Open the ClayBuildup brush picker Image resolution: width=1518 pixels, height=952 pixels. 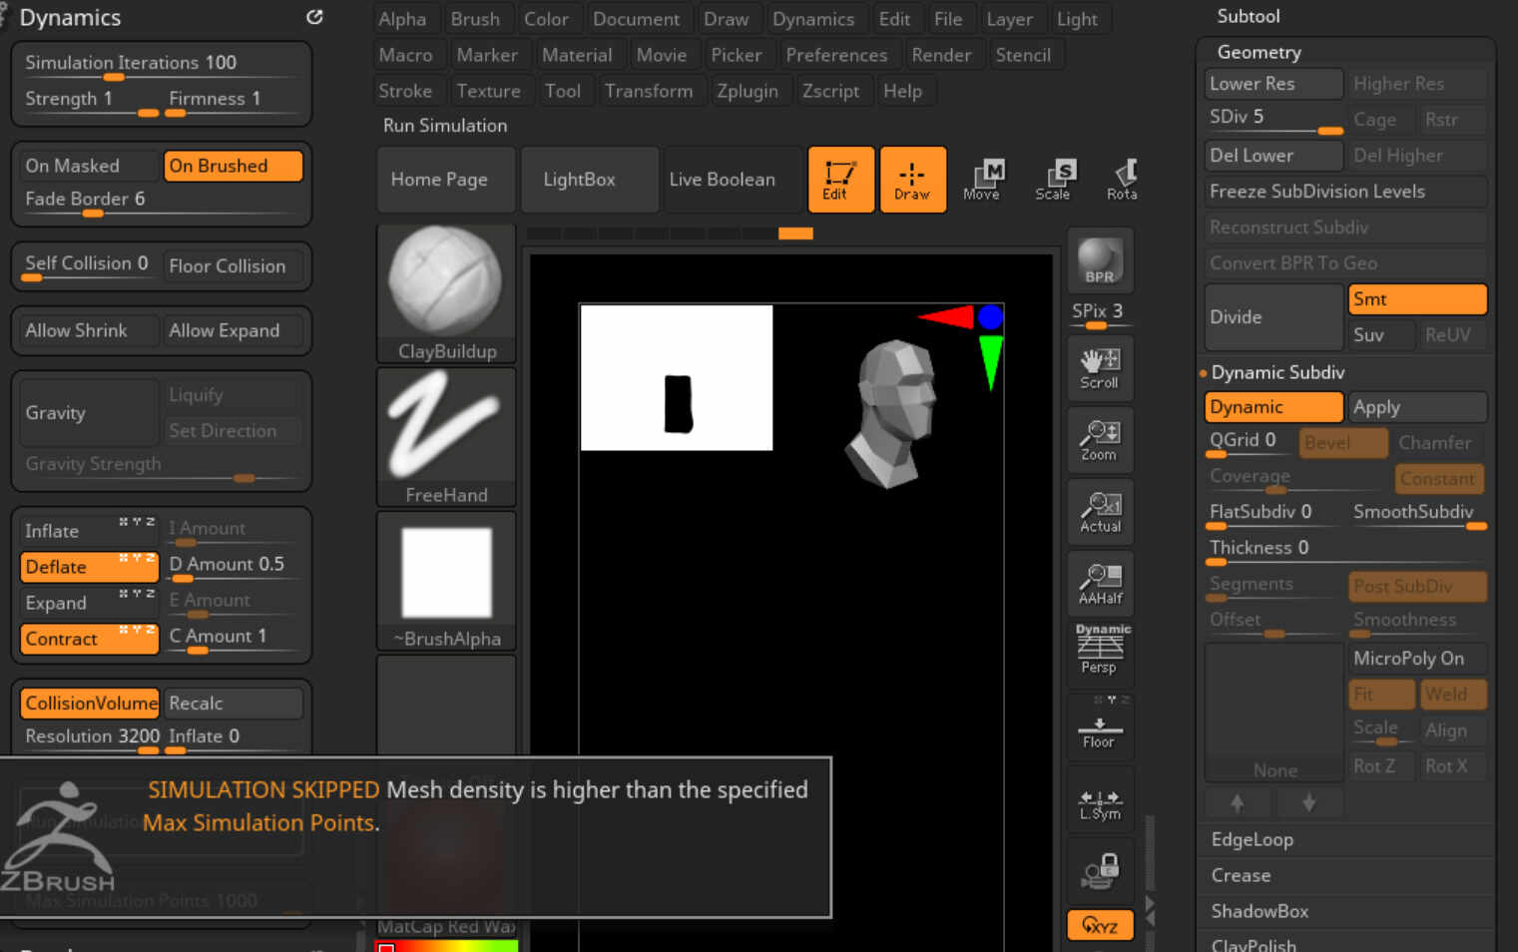point(446,292)
